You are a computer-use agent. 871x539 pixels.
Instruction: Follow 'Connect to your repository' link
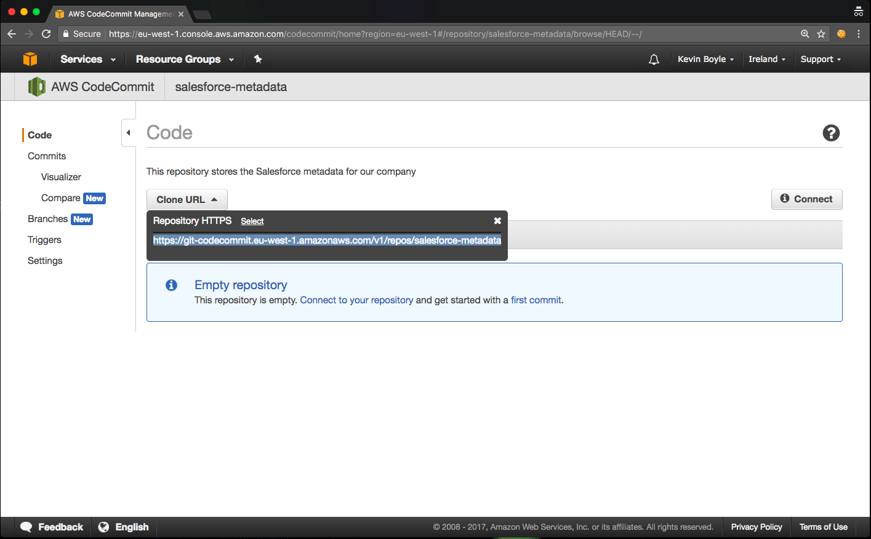[356, 300]
